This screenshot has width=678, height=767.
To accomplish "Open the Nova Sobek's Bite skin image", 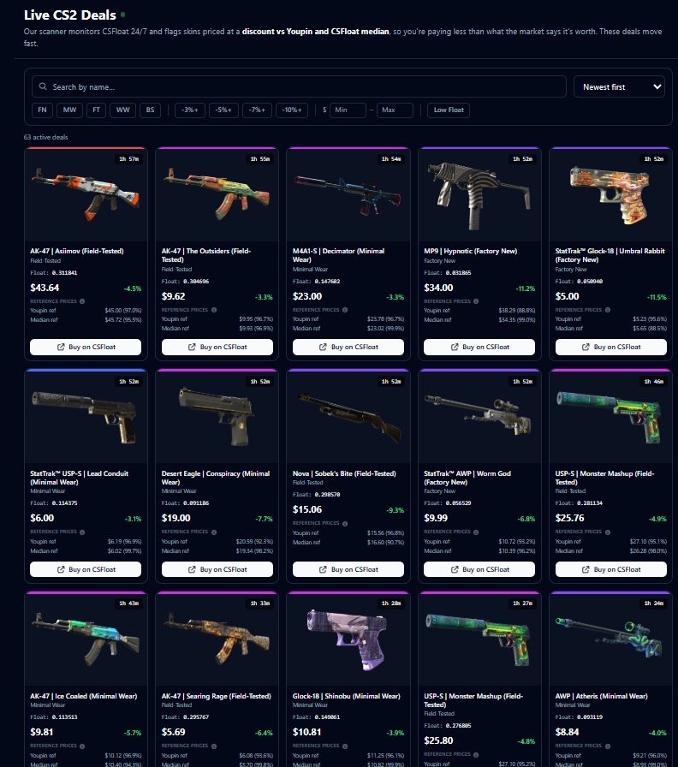I will [348, 417].
